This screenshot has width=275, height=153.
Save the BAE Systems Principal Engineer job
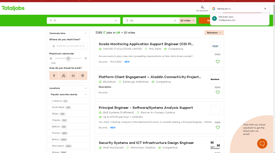click(x=218, y=127)
